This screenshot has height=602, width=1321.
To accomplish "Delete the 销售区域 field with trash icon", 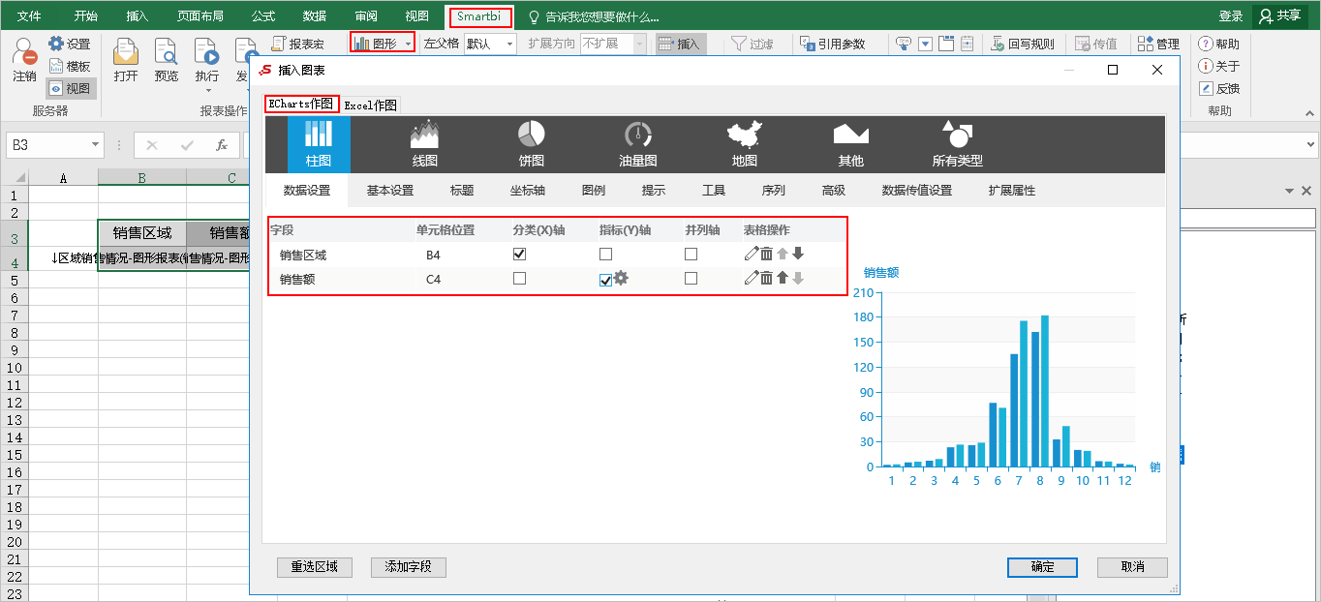I will 766,254.
